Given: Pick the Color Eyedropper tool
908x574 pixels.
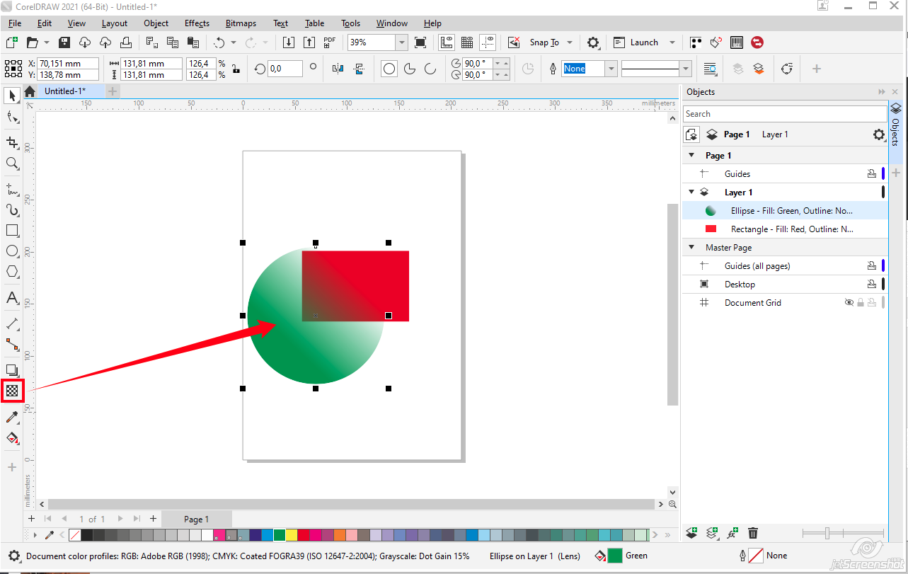Looking at the screenshot, I should (x=12, y=418).
